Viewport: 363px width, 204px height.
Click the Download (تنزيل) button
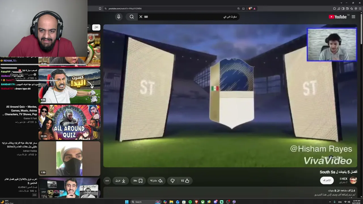click(120, 181)
